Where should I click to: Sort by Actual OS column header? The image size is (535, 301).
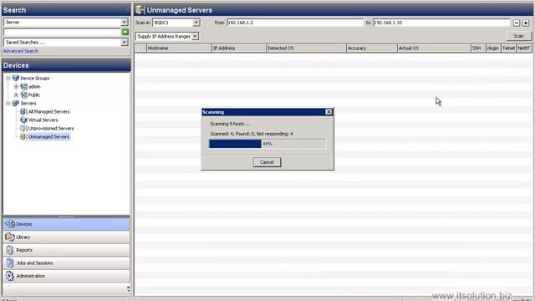point(434,48)
